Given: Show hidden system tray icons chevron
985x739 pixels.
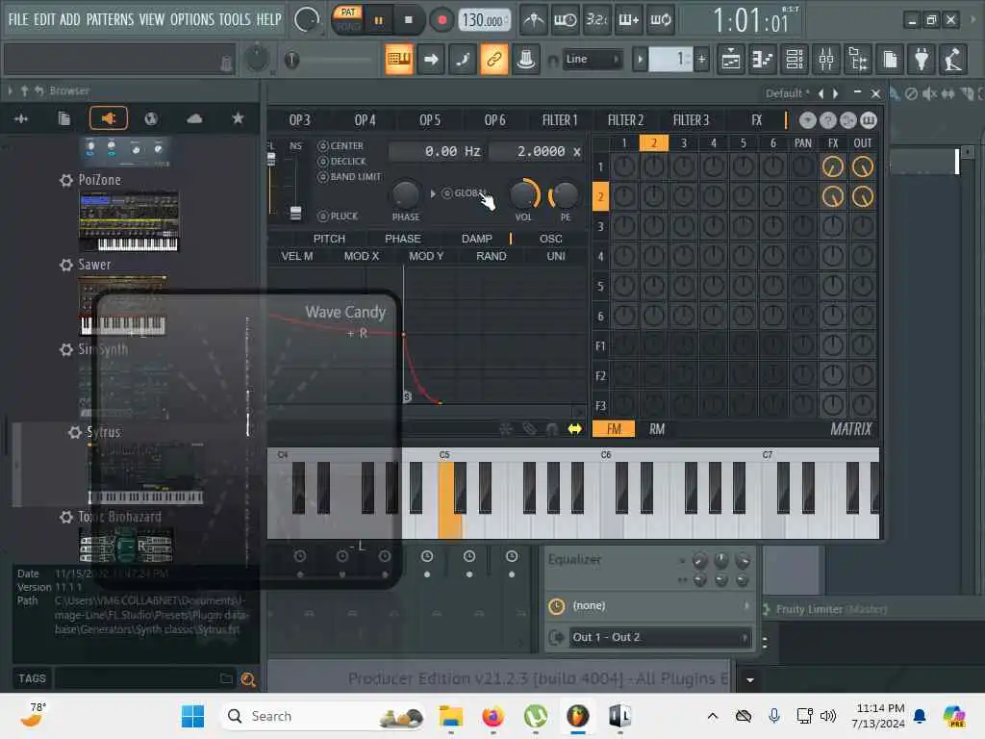Looking at the screenshot, I should click(x=713, y=716).
